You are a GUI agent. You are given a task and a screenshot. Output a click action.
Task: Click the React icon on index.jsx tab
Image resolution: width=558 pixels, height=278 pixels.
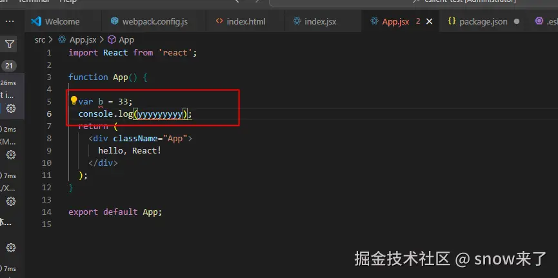[297, 21]
